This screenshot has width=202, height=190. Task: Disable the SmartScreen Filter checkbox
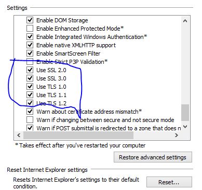[x=30, y=53]
